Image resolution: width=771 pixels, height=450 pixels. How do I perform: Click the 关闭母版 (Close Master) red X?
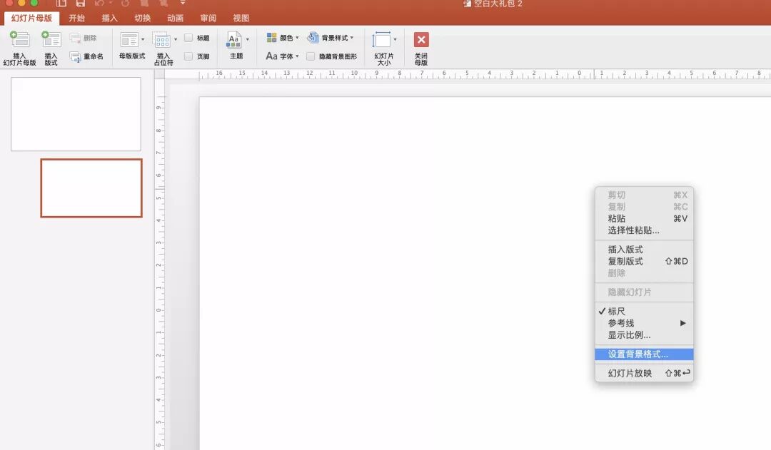pos(421,39)
